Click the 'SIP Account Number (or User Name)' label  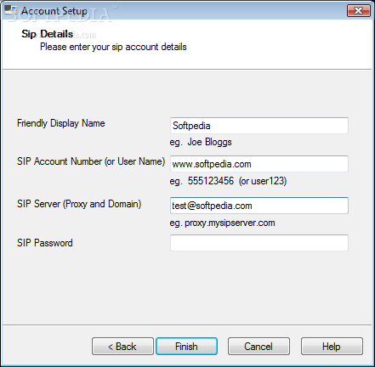pyautogui.click(x=91, y=161)
